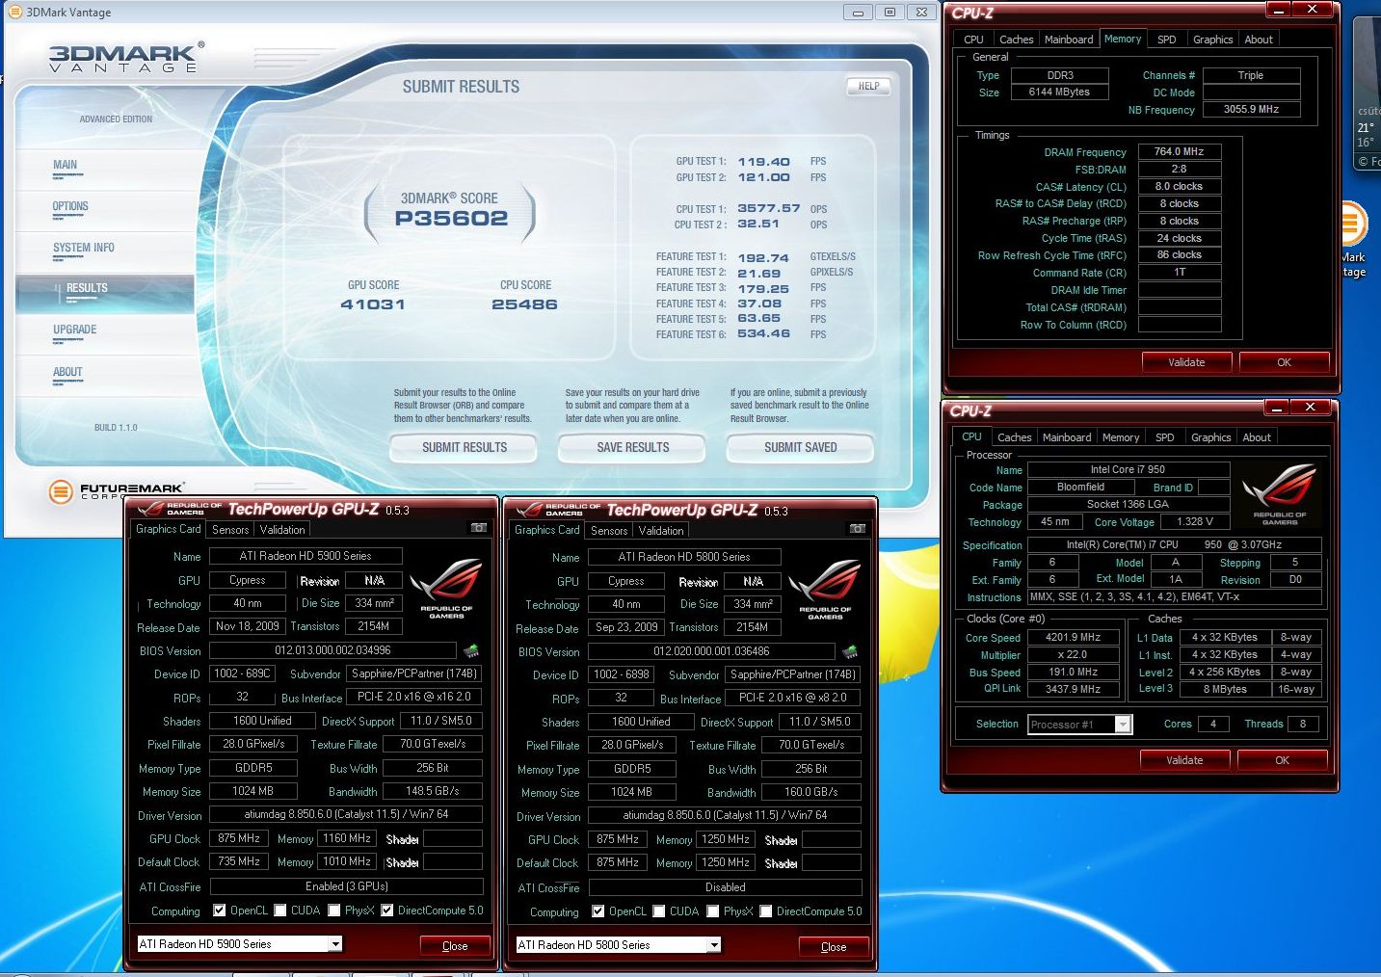
Task: Click the SAVE RESULTS button
Action: coord(632,448)
